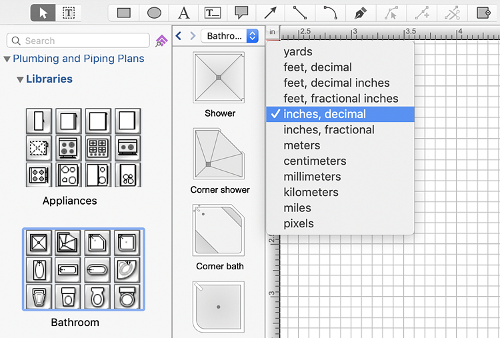
Task: Select 'feet, fractional inches' unit
Action: (340, 99)
